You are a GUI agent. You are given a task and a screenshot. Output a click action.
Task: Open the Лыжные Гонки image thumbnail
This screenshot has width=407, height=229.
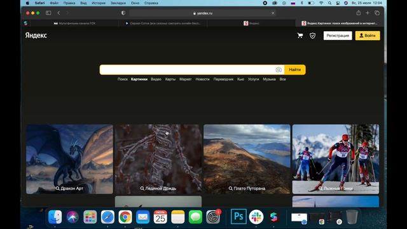pyautogui.click(x=336, y=159)
